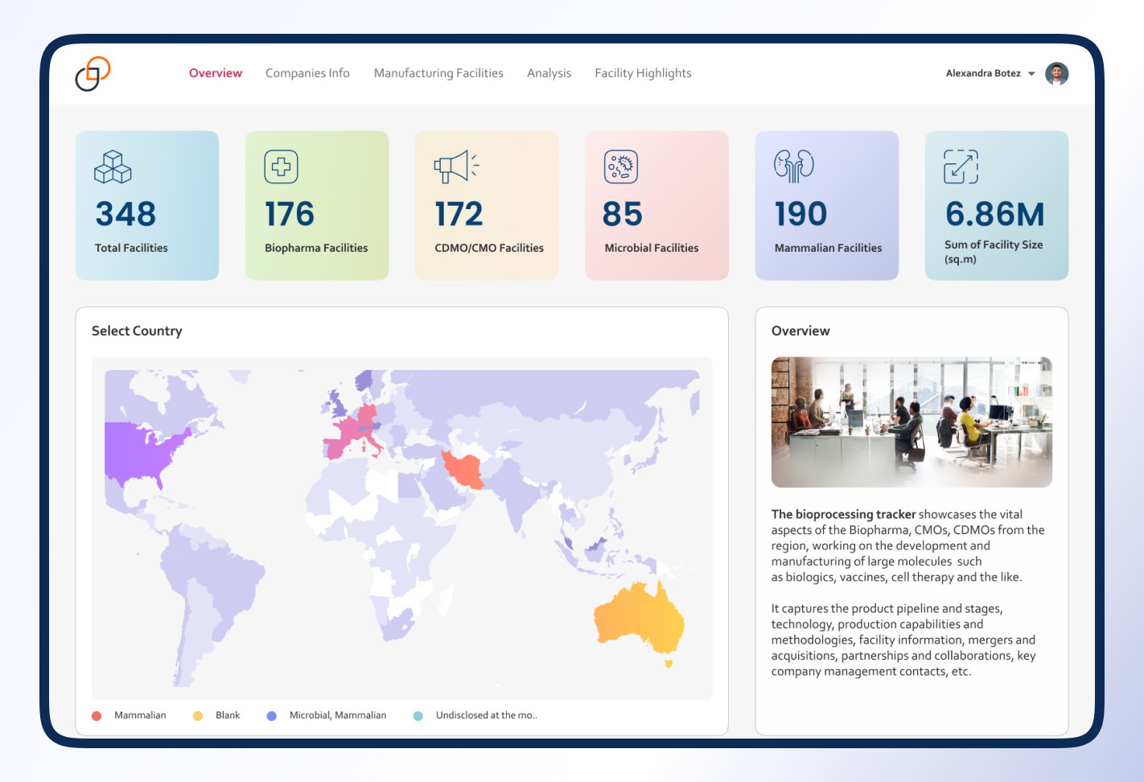The height and width of the screenshot is (782, 1144).
Task: Click the expand arrows icon on Facility Size card
Action: [961, 167]
